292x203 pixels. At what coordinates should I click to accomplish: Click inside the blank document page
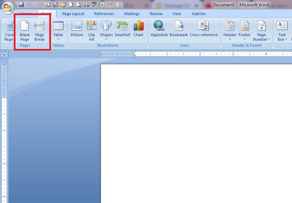pos(196,133)
